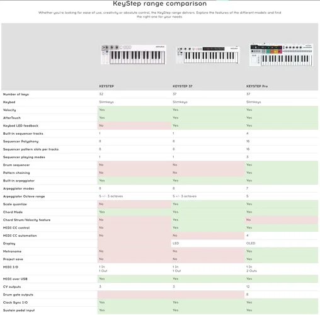Click '1 In 2 Outs' MIDI I/O value
The height and width of the screenshot is (315, 320).
click(x=251, y=269)
